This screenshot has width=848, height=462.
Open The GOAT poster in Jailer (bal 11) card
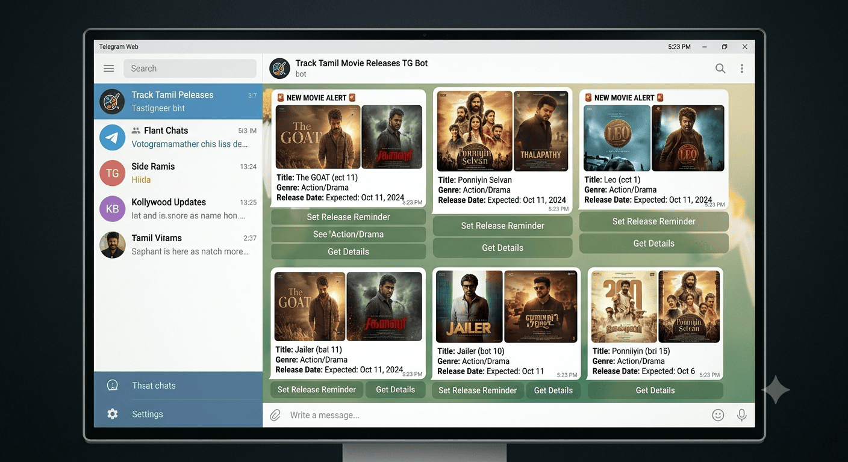[310, 307]
